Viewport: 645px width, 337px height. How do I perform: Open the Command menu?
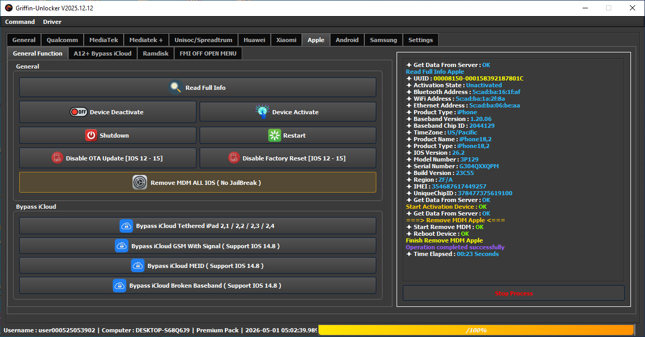tap(20, 22)
